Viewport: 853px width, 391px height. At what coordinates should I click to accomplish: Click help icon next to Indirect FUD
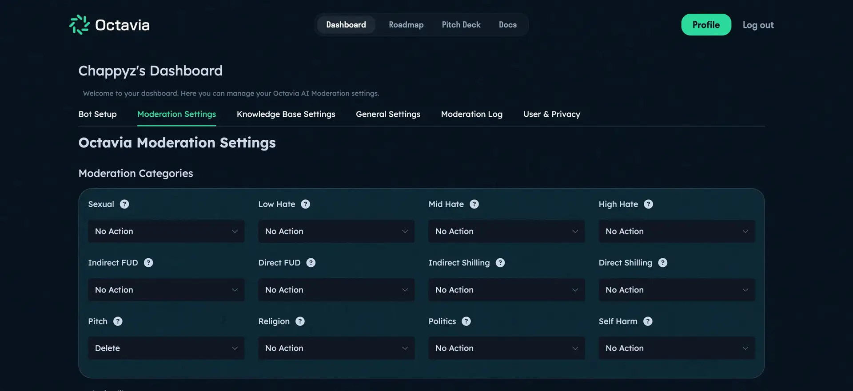pyautogui.click(x=148, y=263)
